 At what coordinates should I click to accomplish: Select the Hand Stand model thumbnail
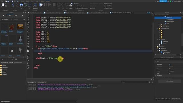point(20,39)
